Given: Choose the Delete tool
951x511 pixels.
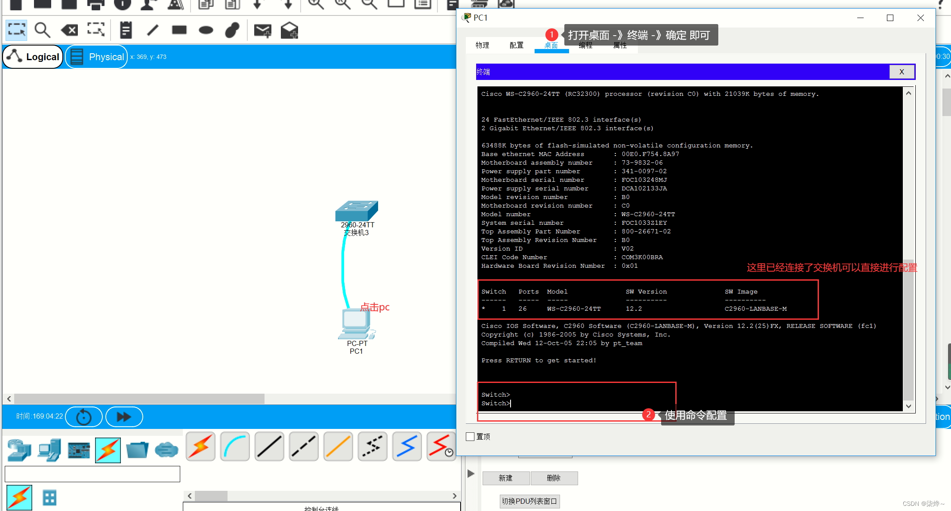Looking at the screenshot, I should coord(70,30).
